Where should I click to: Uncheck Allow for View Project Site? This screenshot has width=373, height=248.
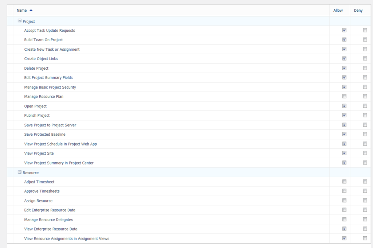tap(344, 153)
